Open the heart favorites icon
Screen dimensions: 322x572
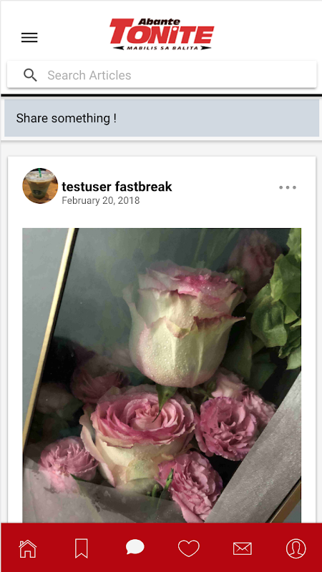(189, 548)
